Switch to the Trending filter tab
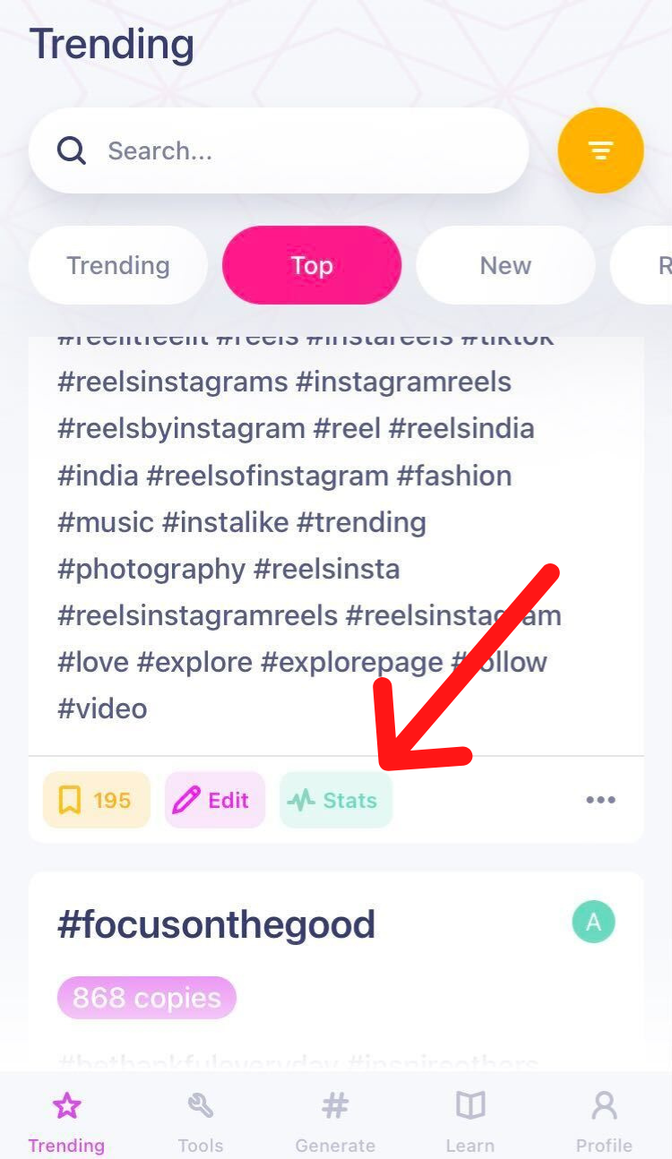 click(117, 265)
